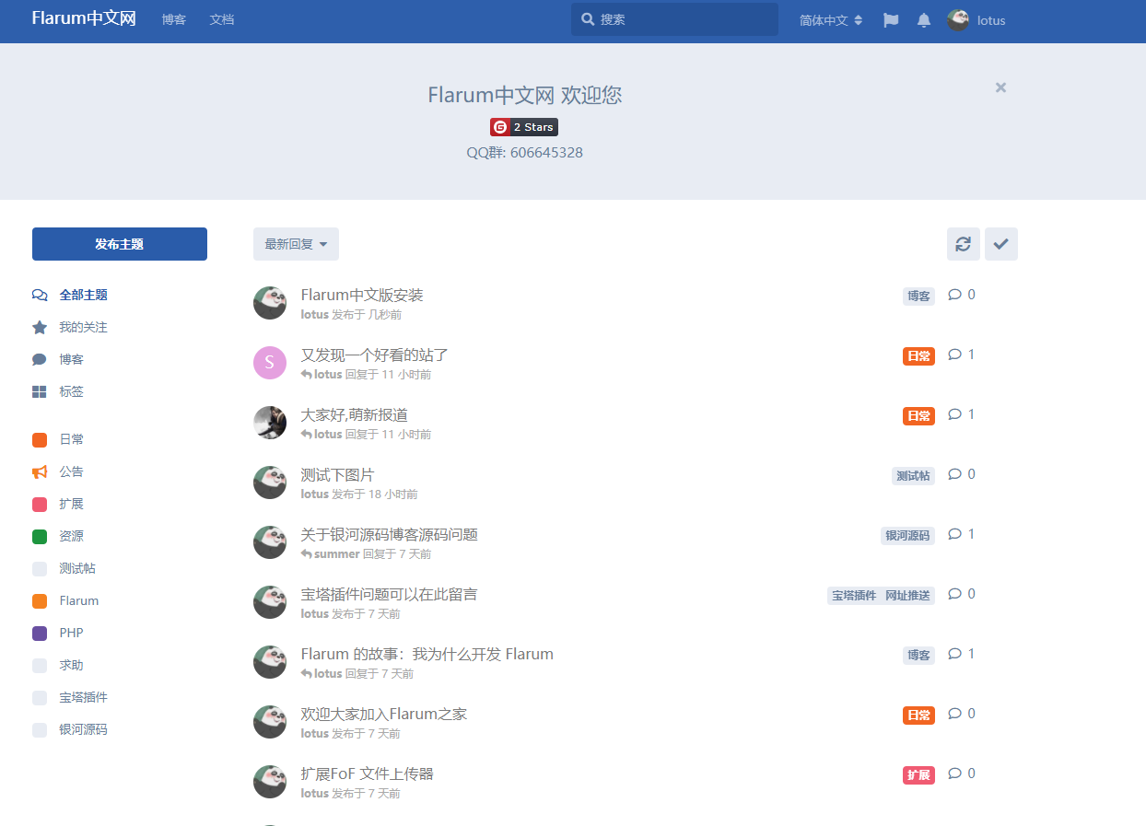
Task: Open 文档 in the top navigation
Action: click(221, 19)
